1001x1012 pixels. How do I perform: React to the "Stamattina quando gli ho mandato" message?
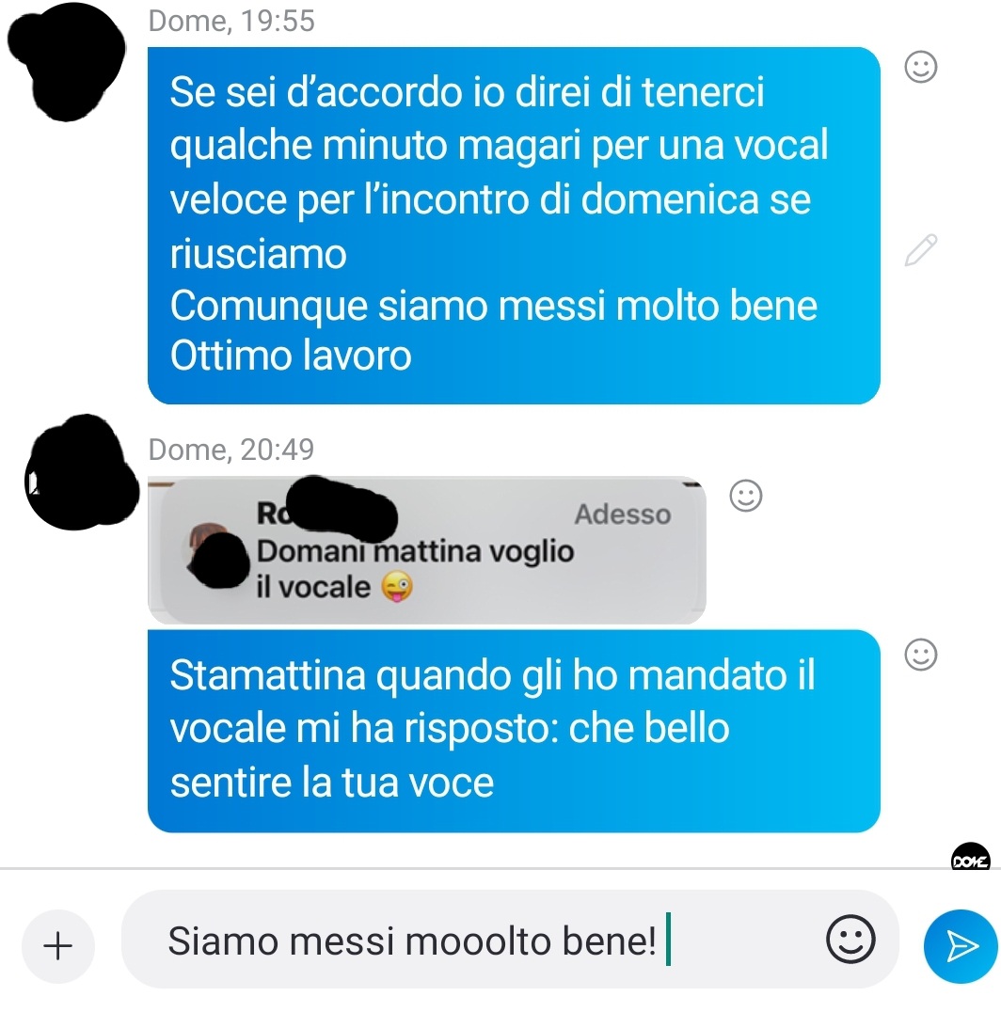(x=920, y=656)
